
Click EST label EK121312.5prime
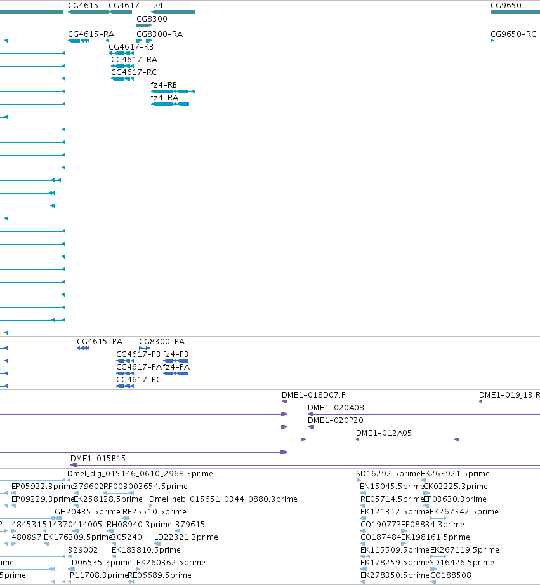tap(395, 512)
